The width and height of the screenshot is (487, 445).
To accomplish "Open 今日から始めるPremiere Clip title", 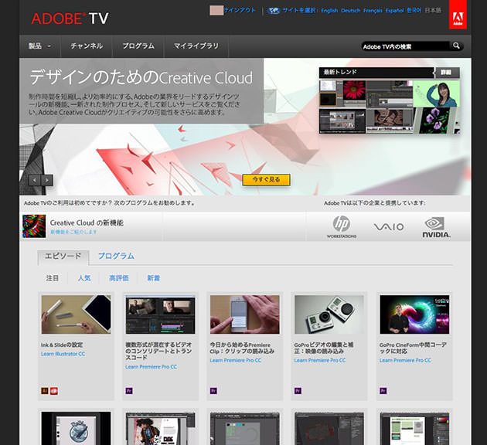I will (242, 348).
